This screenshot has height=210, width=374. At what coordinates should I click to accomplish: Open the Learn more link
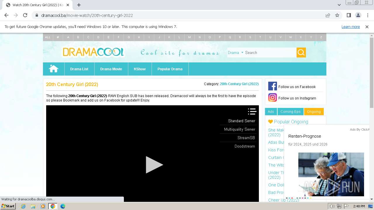click(351, 27)
